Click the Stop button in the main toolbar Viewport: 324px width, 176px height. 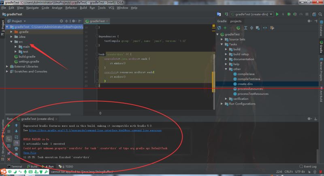pyautogui.click(x=307, y=14)
